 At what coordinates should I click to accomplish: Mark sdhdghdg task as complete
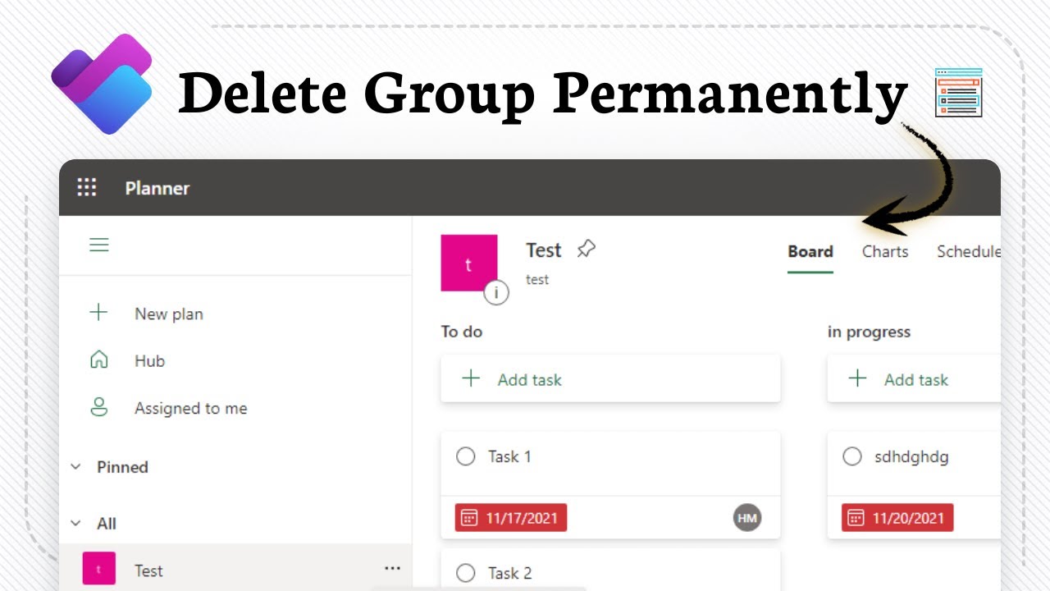tap(852, 456)
